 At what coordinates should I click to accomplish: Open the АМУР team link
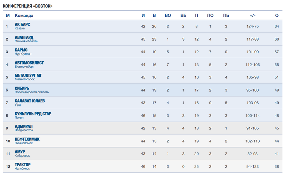click(x=20, y=152)
